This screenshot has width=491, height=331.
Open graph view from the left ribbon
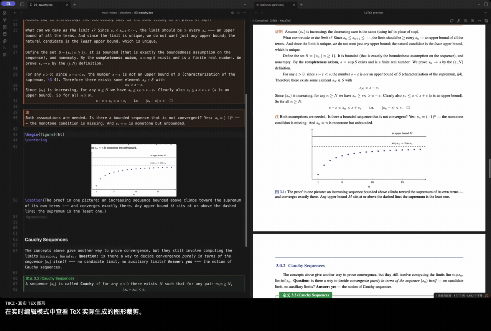click(x=5, y=20)
